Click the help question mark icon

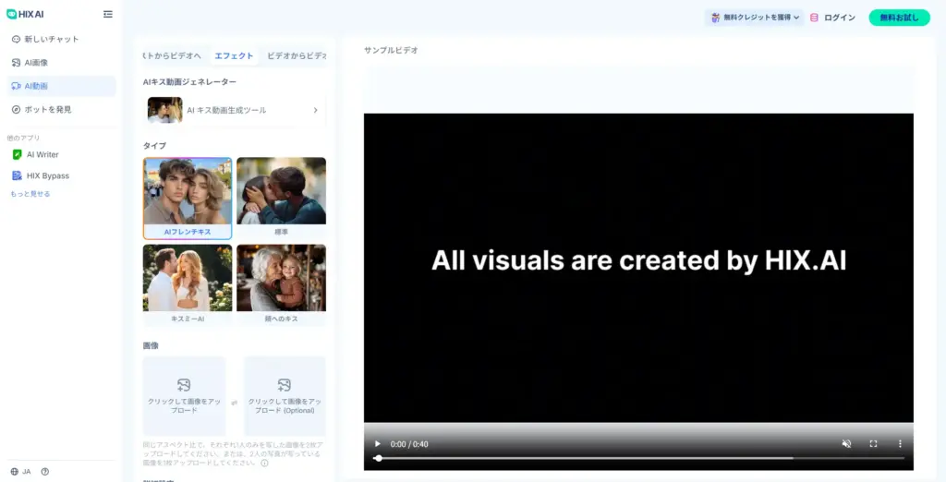pyautogui.click(x=44, y=472)
